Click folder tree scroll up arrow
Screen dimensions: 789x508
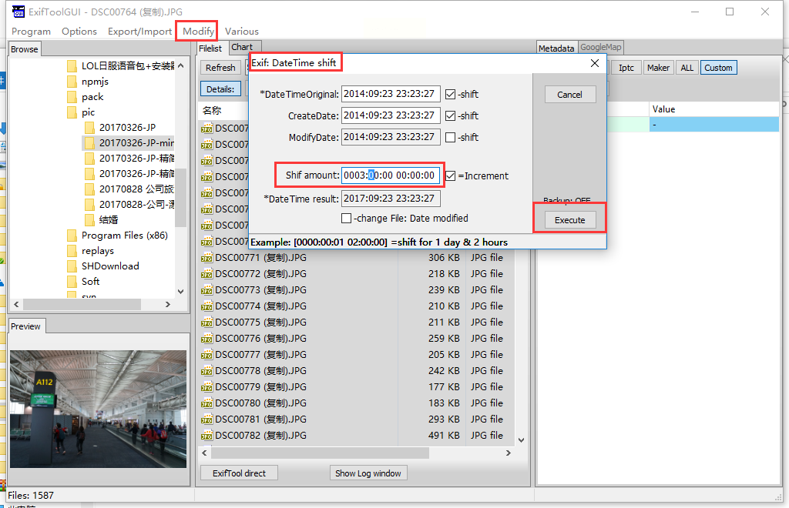(180, 66)
